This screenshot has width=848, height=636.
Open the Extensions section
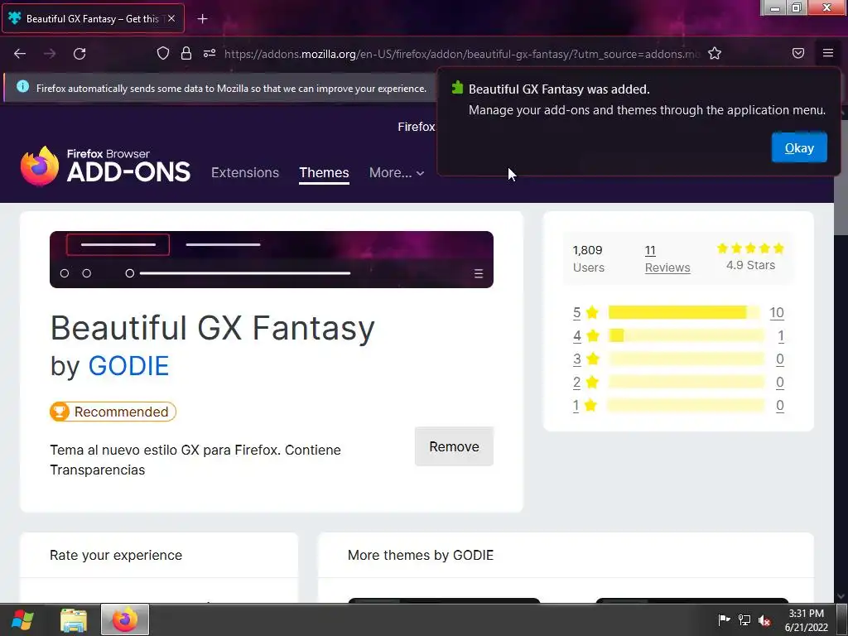pyautogui.click(x=245, y=172)
